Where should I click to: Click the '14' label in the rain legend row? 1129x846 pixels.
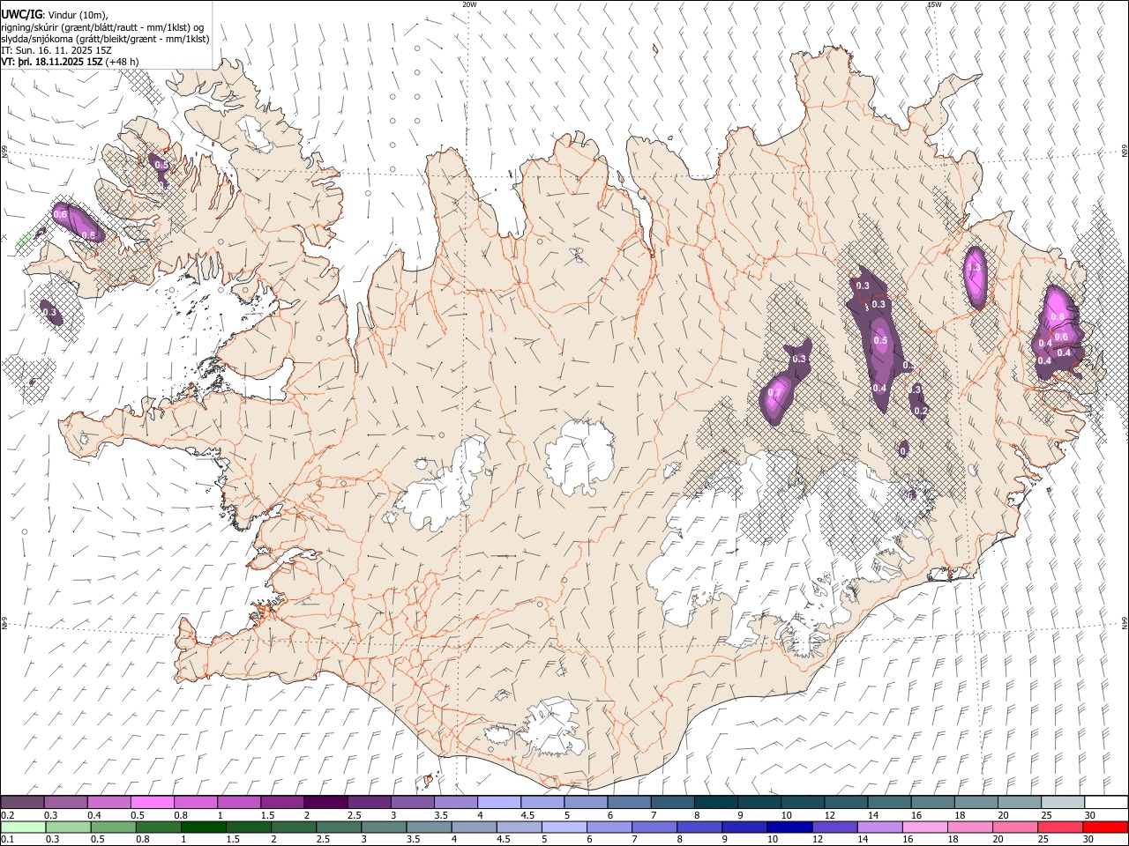tap(864, 840)
